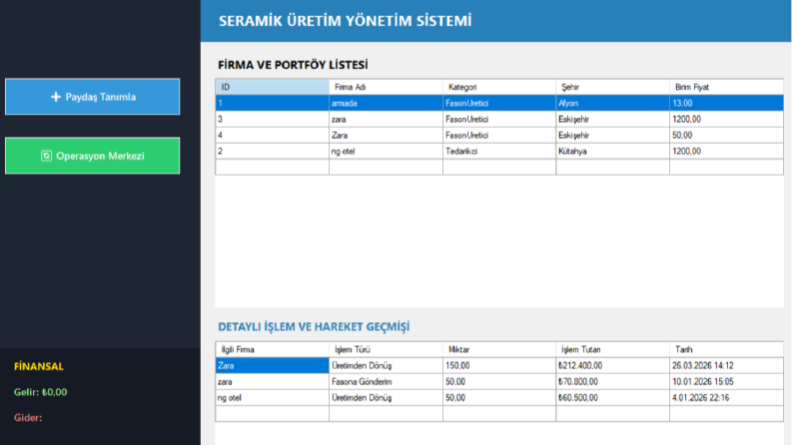Screen dimensions: 792x445
Task: Select the cell with ID 3
Action: pos(273,119)
